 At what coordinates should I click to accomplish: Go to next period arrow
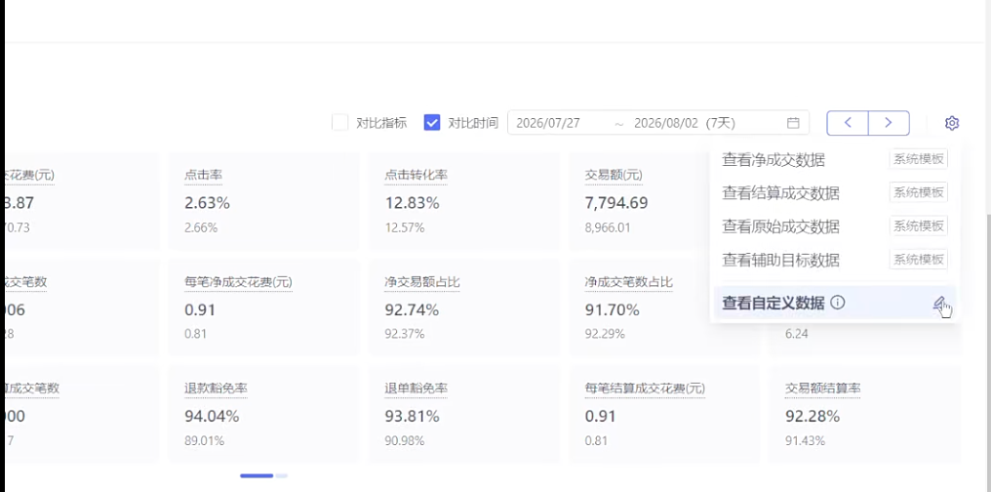[889, 123]
